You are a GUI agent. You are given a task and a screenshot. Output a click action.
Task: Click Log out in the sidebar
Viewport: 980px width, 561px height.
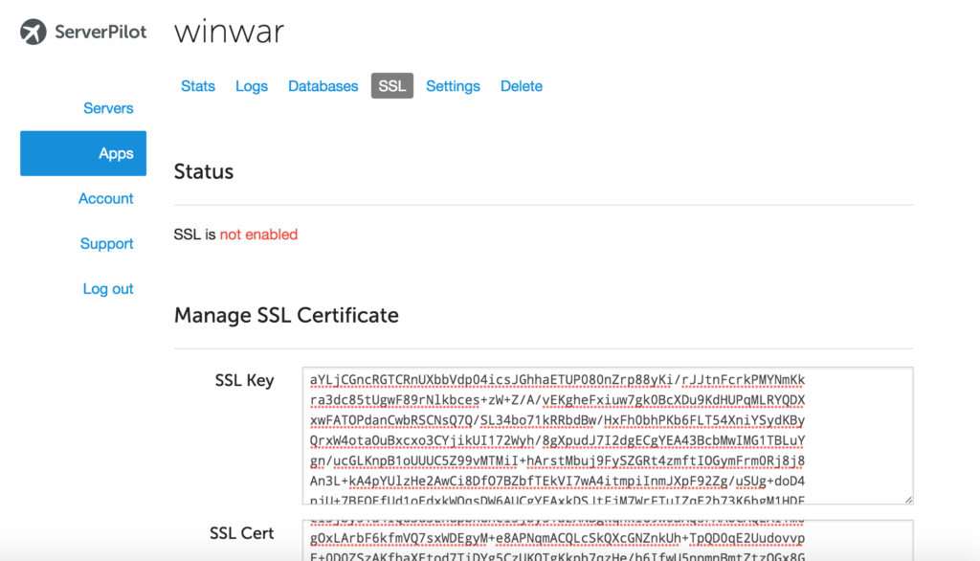click(108, 288)
